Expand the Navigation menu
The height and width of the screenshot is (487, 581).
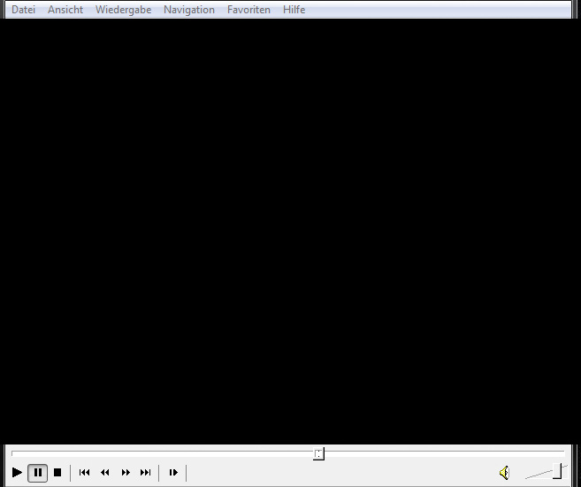click(x=189, y=10)
